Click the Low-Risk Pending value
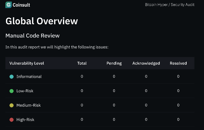Viewport: 204px width, 130px height. (x=114, y=91)
